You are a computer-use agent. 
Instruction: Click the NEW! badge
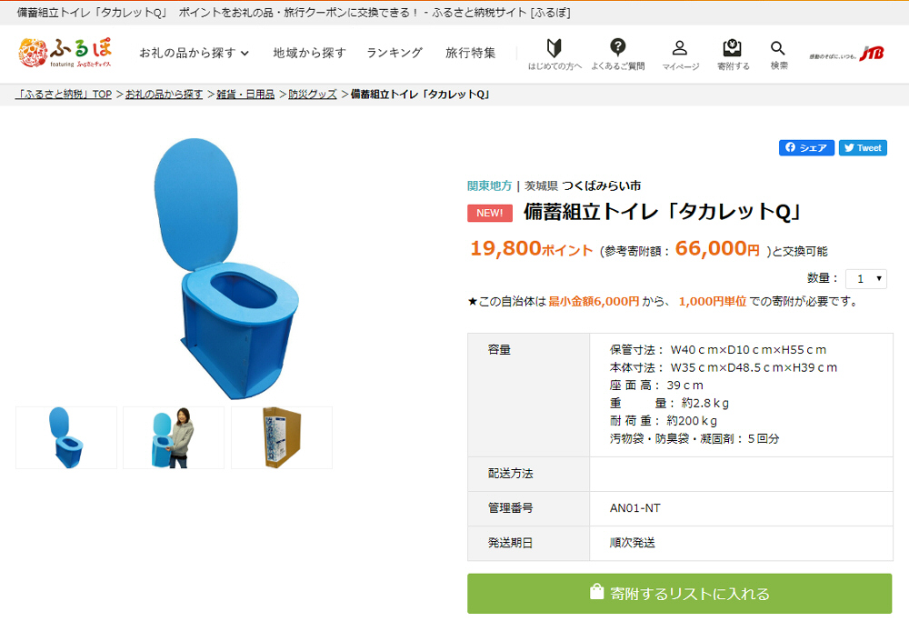(x=490, y=213)
